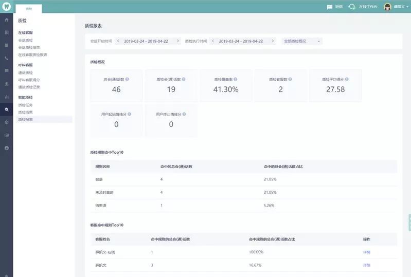Click the settings gear icon in sidebar
Viewport: 411px width, 277px height.
[6, 122]
